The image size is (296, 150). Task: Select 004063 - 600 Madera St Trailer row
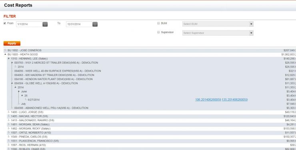coord(54,75)
